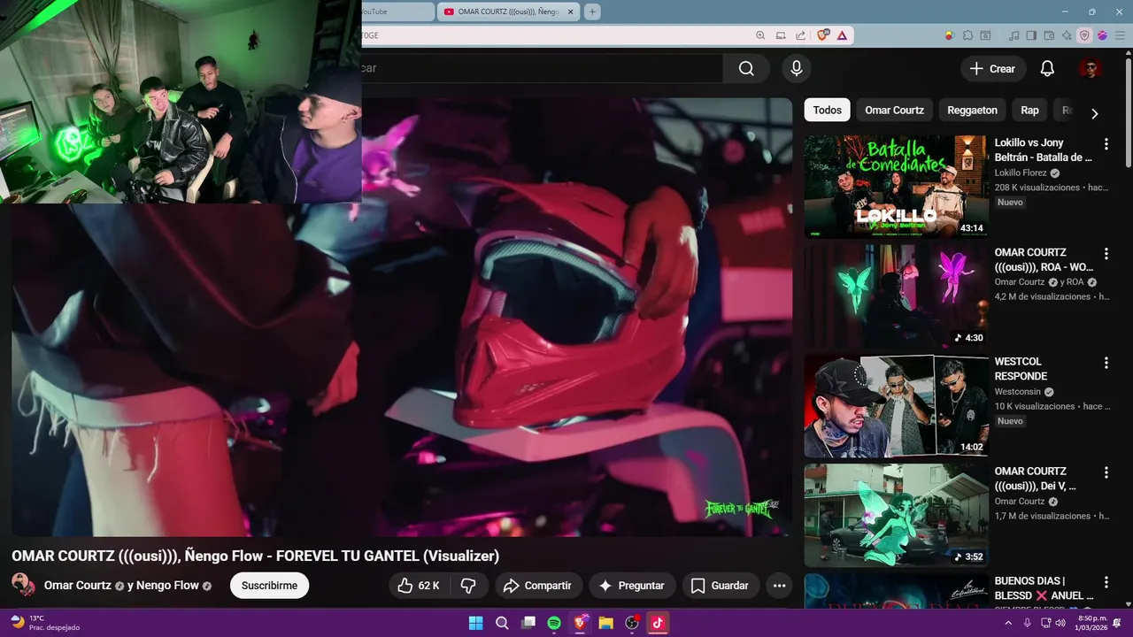Open Brave Rewards triangle icon
The image size is (1133, 637).
(842, 35)
